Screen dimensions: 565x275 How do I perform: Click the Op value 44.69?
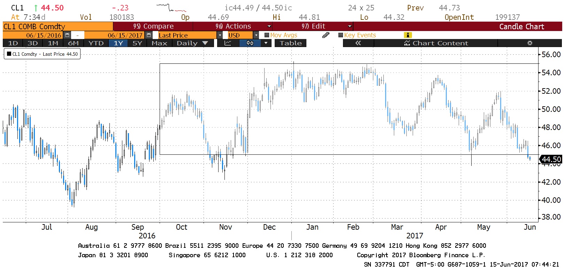point(218,17)
